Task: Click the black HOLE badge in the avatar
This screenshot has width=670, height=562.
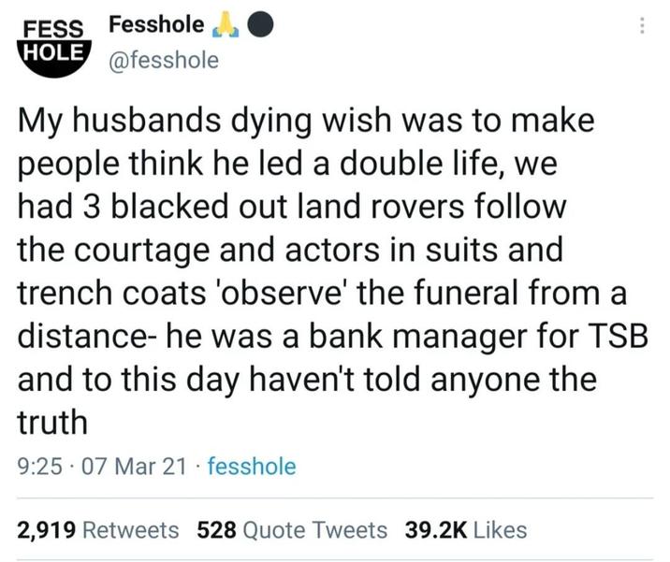Action: pyautogui.click(x=55, y=51)
